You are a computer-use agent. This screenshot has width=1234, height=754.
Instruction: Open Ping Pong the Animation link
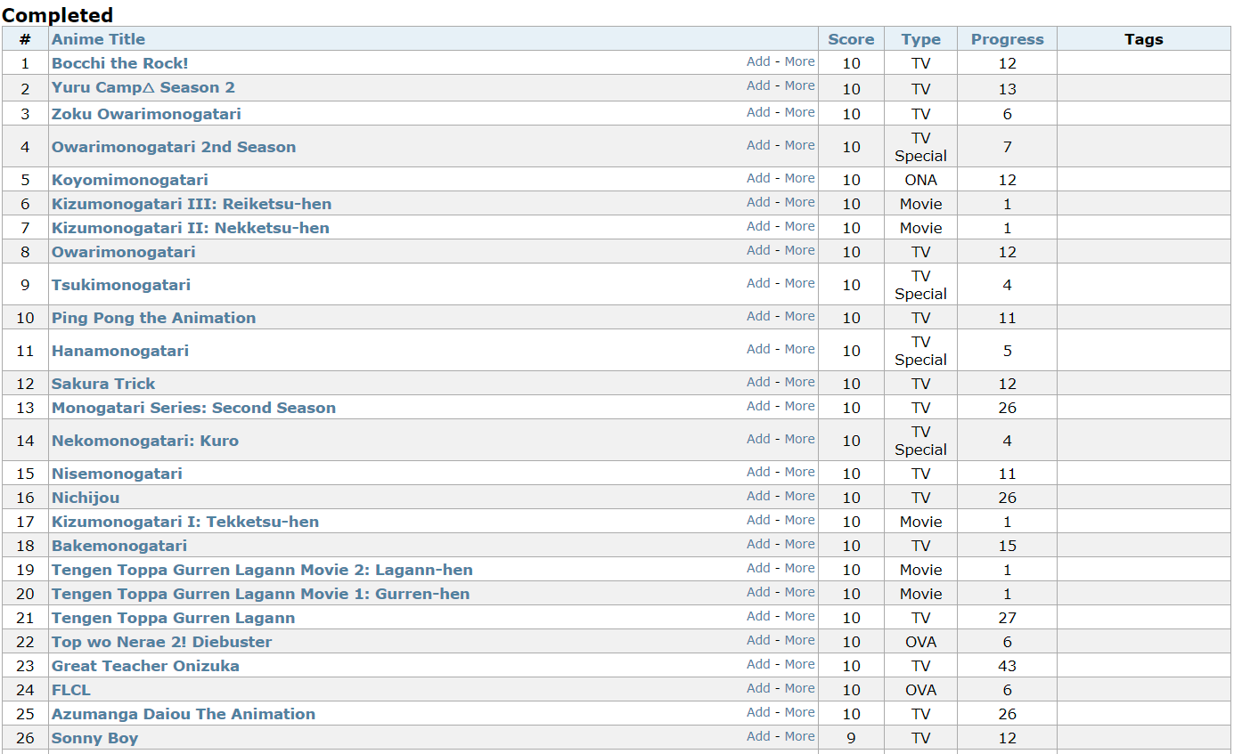tap(153, 318)
